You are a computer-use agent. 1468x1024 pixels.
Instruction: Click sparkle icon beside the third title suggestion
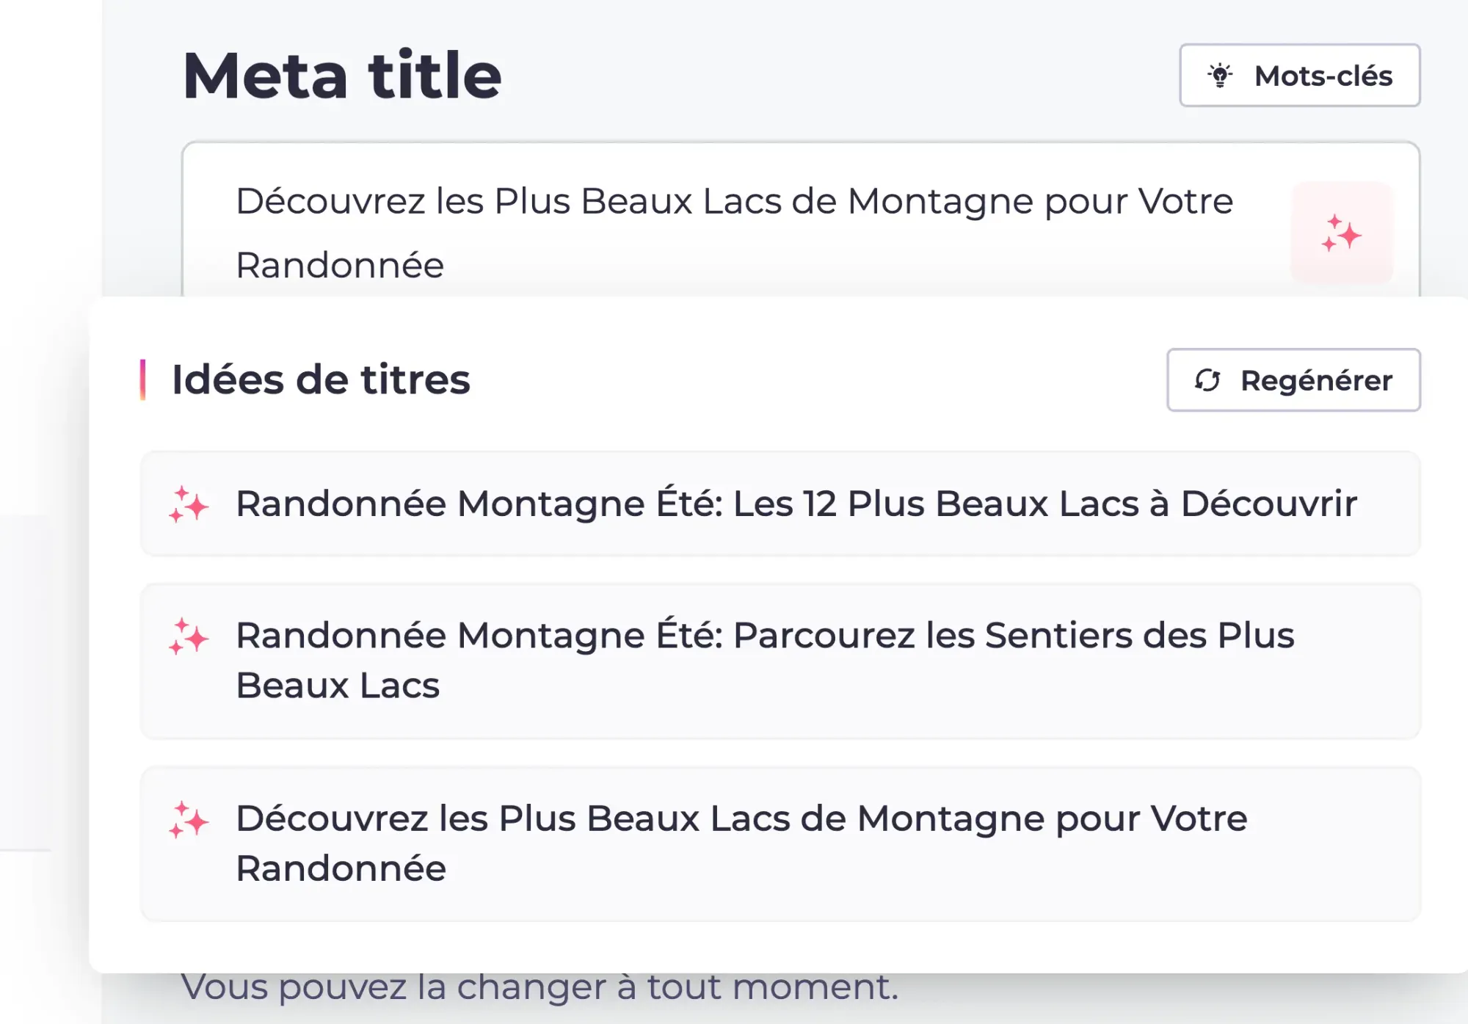[x=189, y=820]
